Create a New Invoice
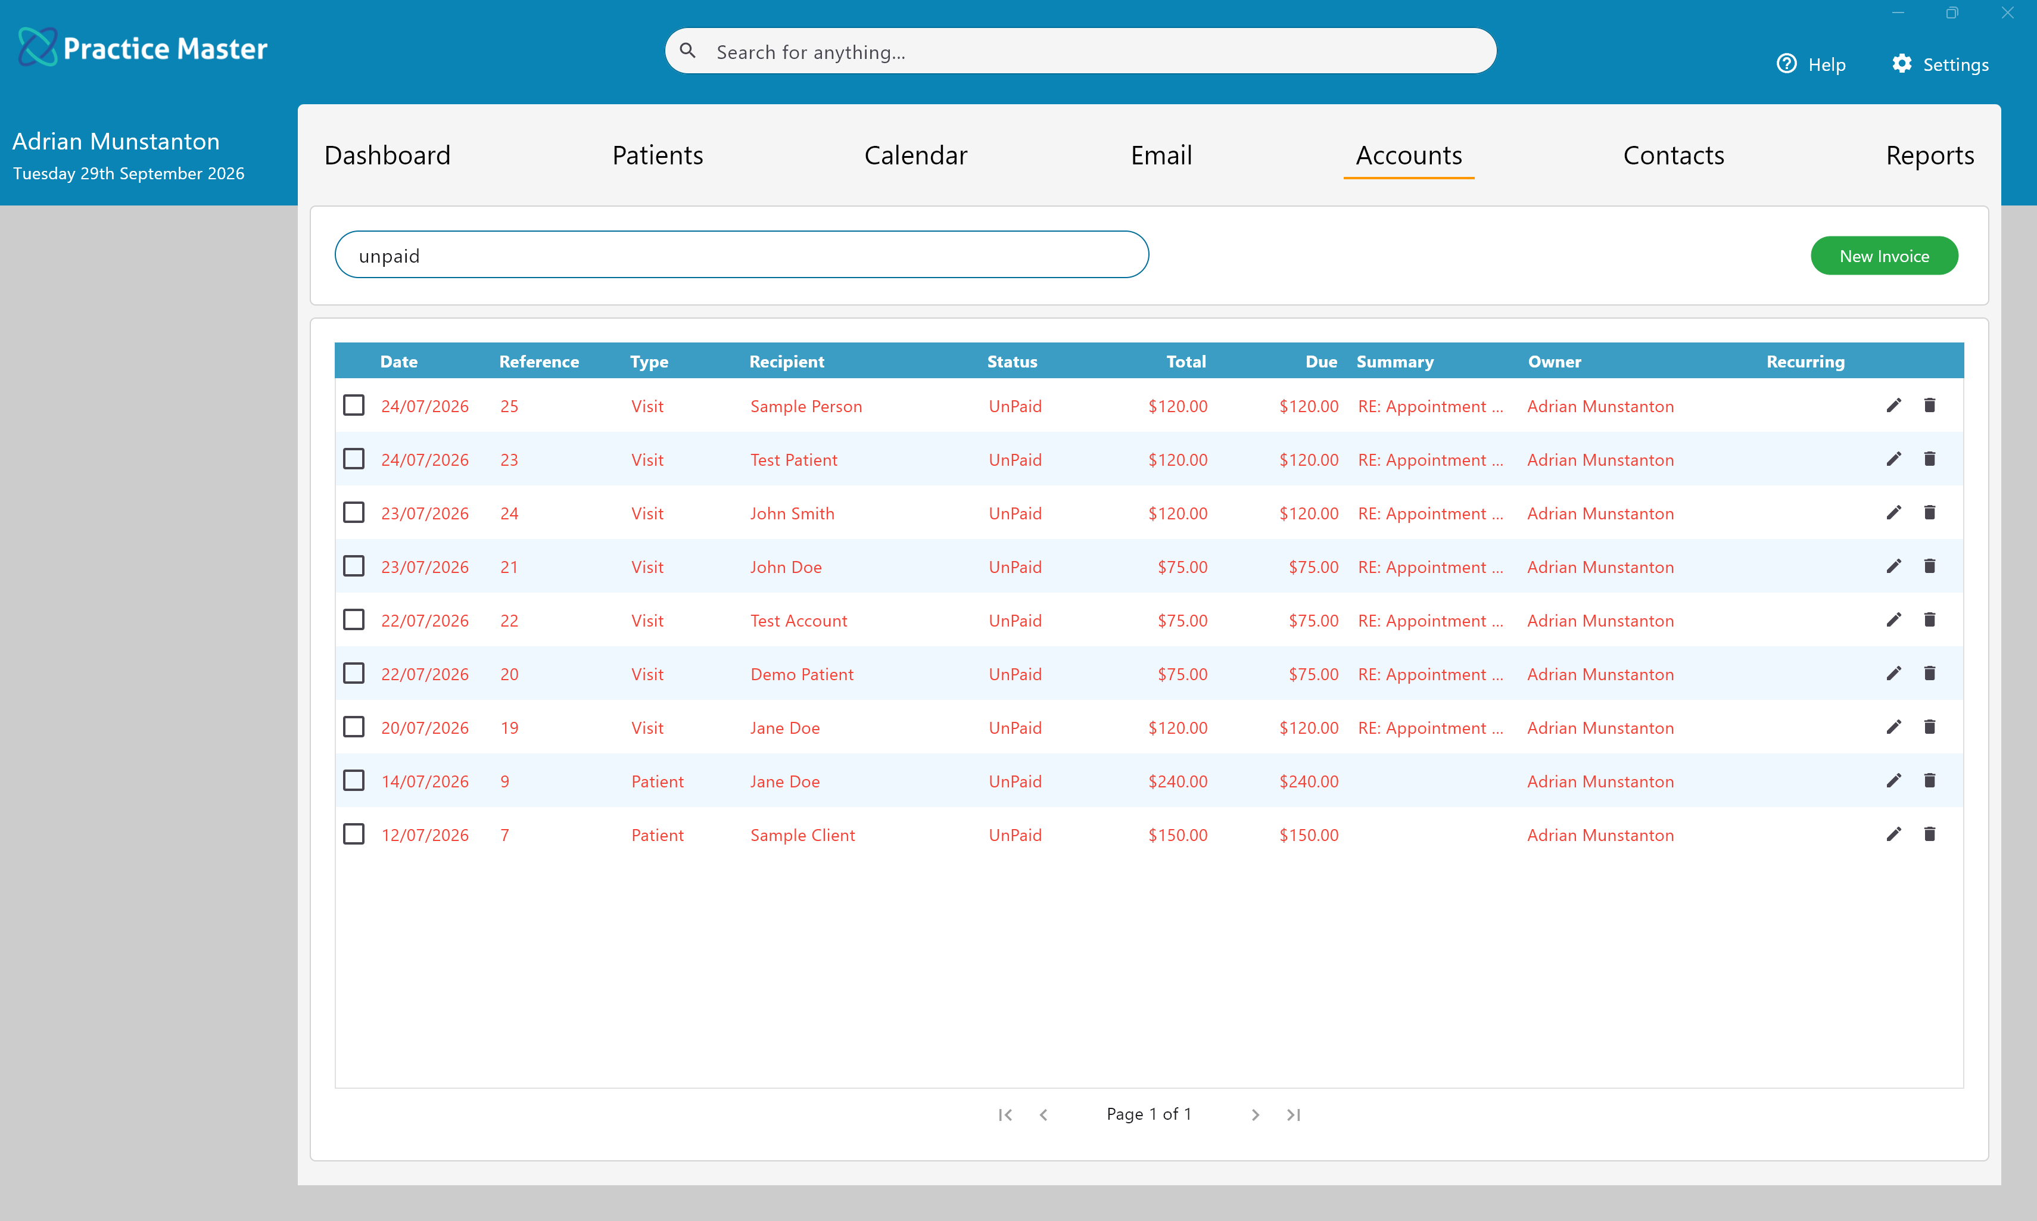 (x=1884, y=256)
